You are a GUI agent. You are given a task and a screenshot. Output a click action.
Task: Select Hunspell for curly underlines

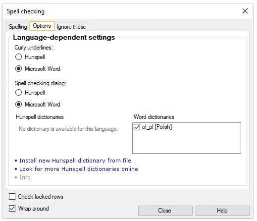[x=18, y=57]
